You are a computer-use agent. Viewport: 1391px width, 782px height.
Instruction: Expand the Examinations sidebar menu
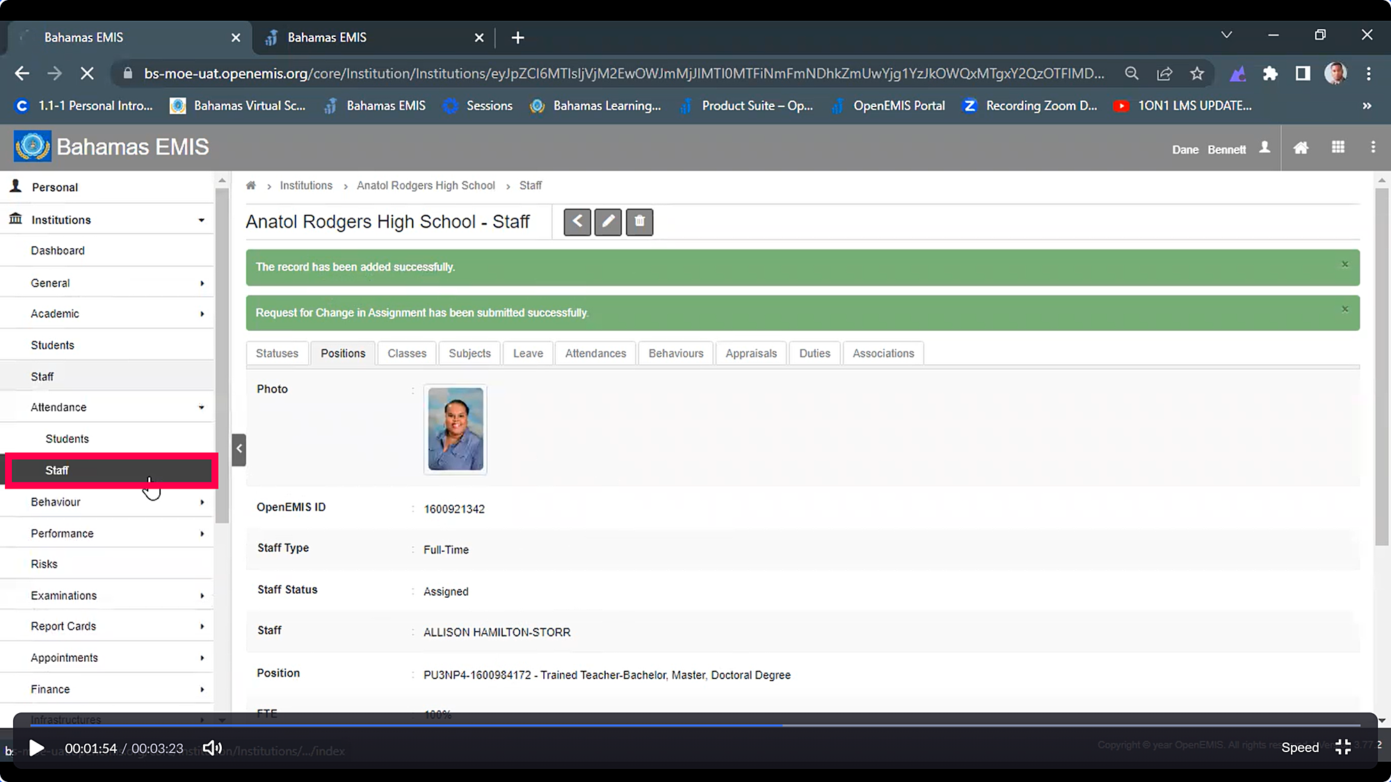coord(202,596)
